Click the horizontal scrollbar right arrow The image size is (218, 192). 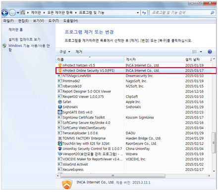209,176
